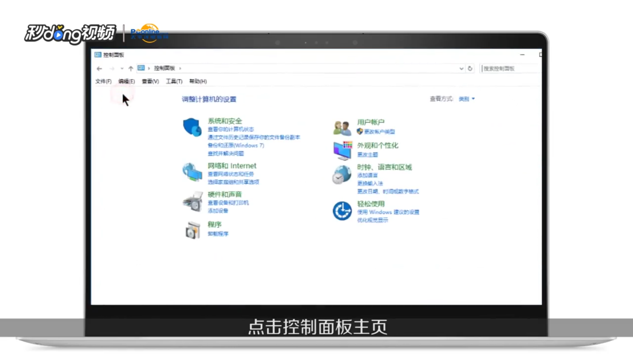The width and height of the screenshot is (633, 356).
Task: Click the Refresh button beside address bar
Action: coord(470,69)
